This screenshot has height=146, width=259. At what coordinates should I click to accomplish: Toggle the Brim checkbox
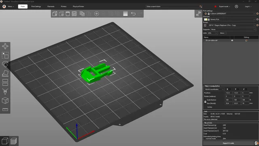(x=226, y=33)
